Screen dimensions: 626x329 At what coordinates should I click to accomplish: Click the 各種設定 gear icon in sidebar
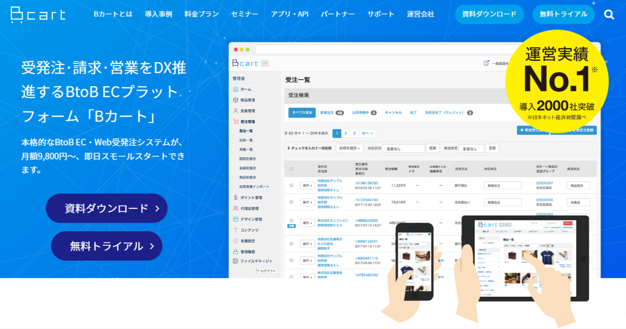pyautogui.click(x=236, y=241)
